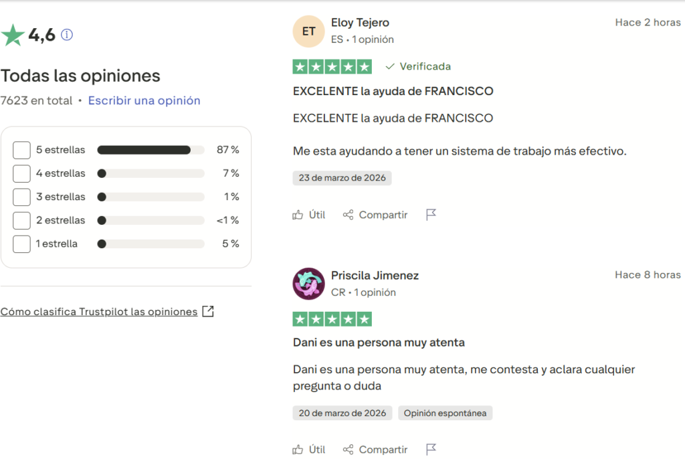
Task: Click the green Trustpilot star logo
Action: click(14, 33)
